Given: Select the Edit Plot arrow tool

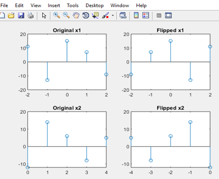Looking at the screenshot, I should tap(44, 16).
